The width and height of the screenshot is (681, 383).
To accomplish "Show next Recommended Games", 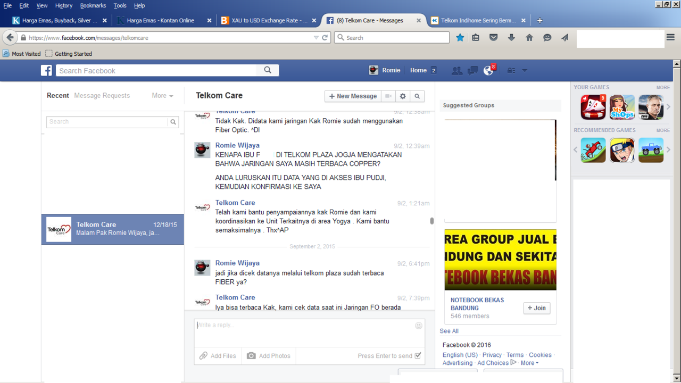I will (669, 150).
